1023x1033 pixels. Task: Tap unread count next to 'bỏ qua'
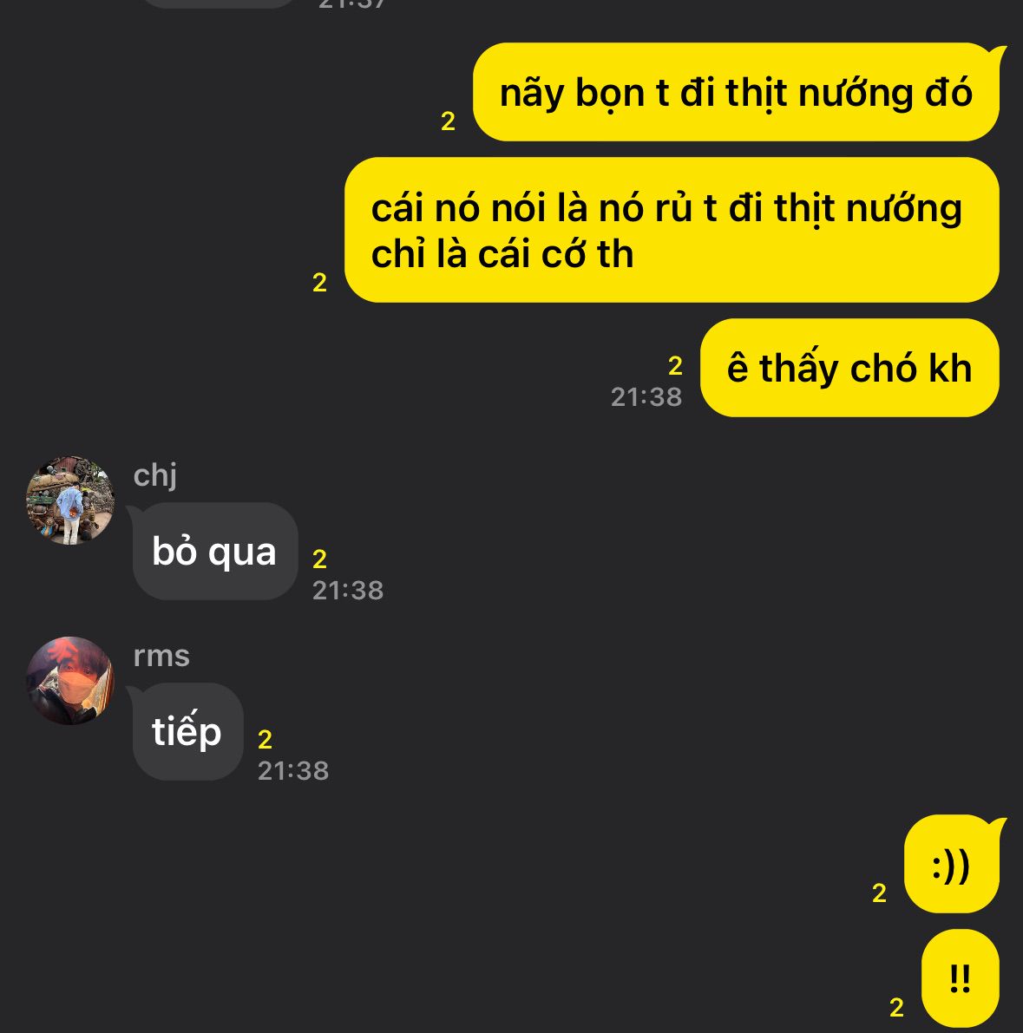point(319,559)
